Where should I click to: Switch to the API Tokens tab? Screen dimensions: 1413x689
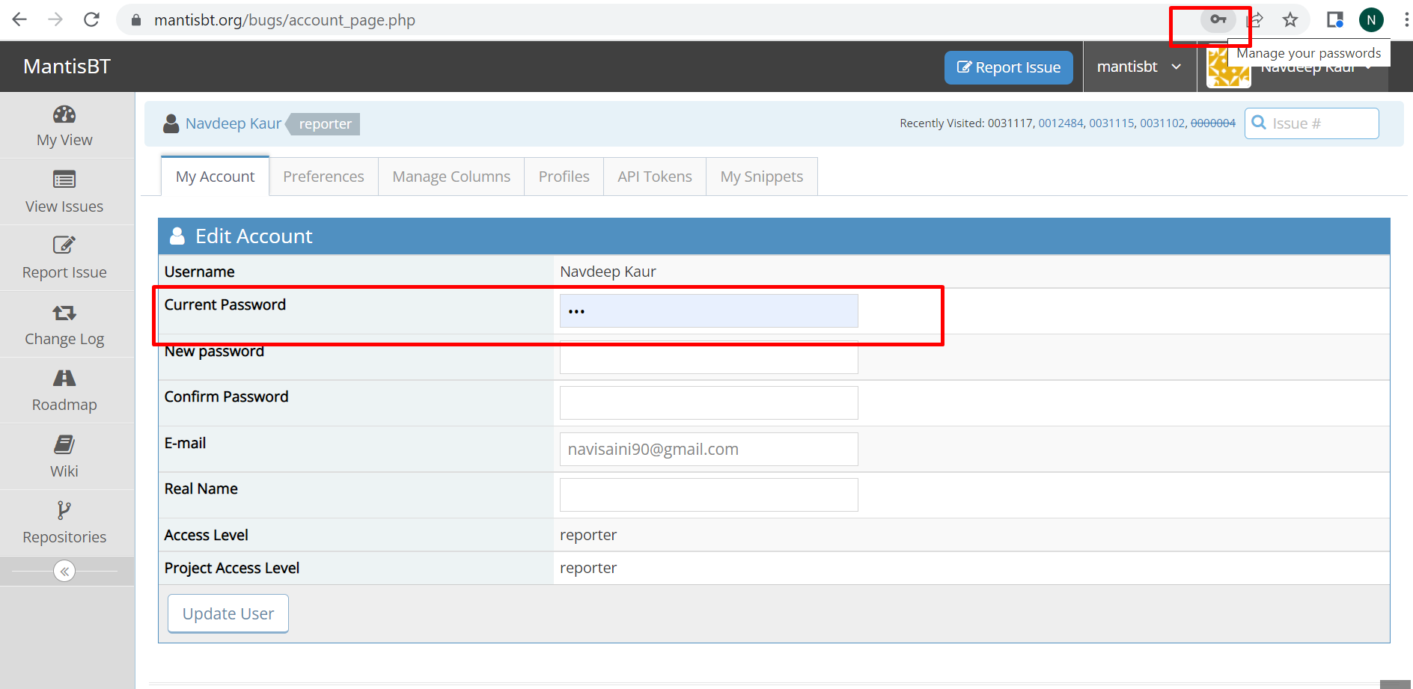click(x=654, y=177)
